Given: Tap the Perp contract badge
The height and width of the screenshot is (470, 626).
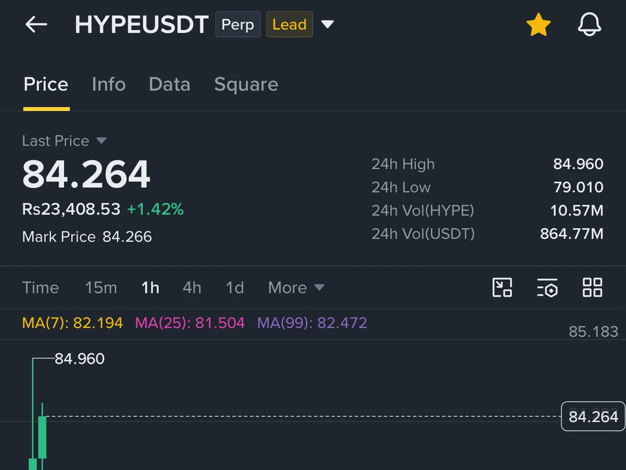Looking at the screenshot, I should (x=238, y=24).
